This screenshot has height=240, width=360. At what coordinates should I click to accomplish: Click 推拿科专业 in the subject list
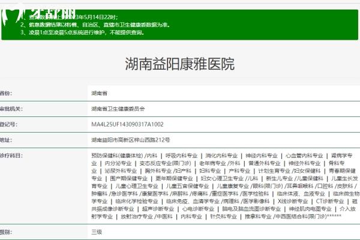pyautogui.click(x=258, y=217)
